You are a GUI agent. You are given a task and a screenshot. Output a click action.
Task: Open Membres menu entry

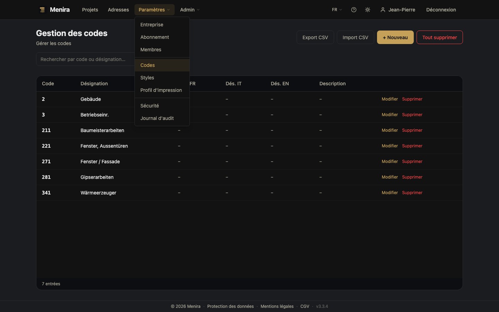pos(162,50)
